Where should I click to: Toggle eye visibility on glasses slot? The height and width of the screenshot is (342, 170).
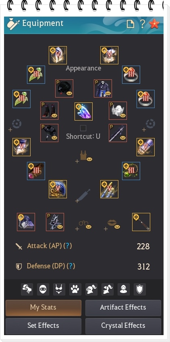tap(88, 227)
